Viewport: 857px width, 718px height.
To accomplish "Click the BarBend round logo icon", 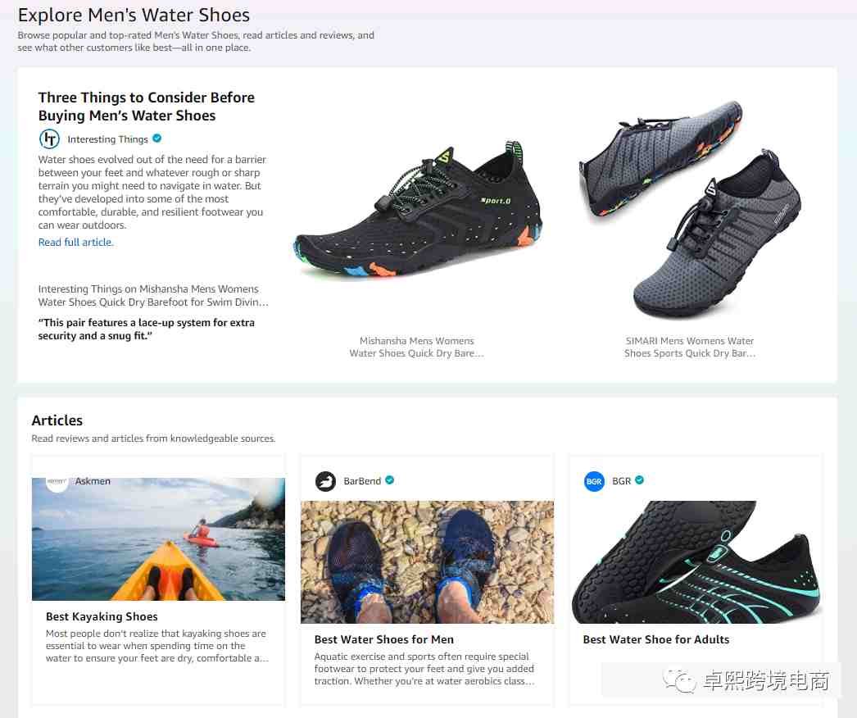I will tap(325, 481).
